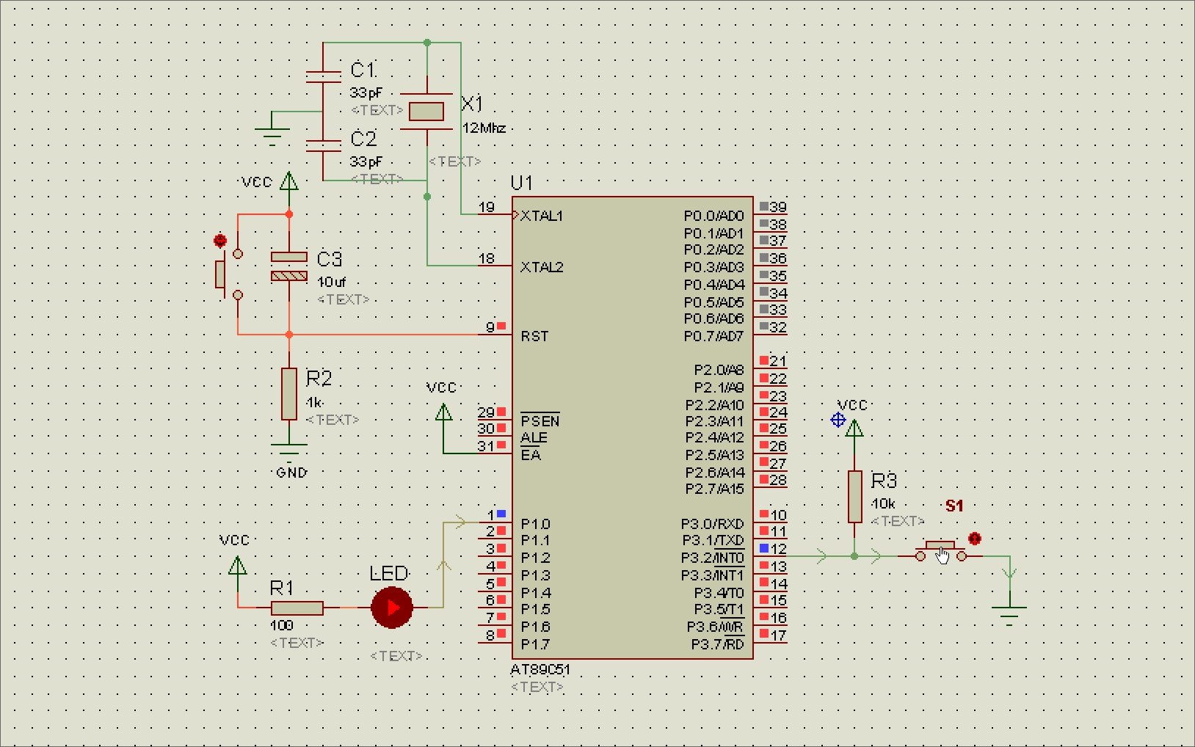Click the 10uf value label of C3
Screen dimensions: 1195x747
point(332,282)
